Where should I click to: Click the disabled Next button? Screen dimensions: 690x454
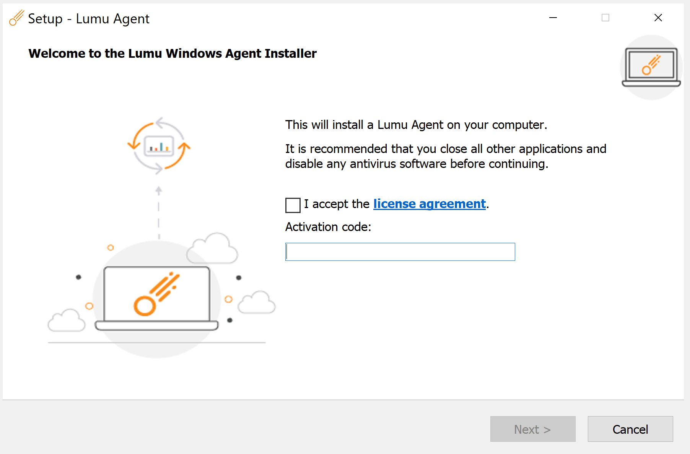click(x=532, y=429)
